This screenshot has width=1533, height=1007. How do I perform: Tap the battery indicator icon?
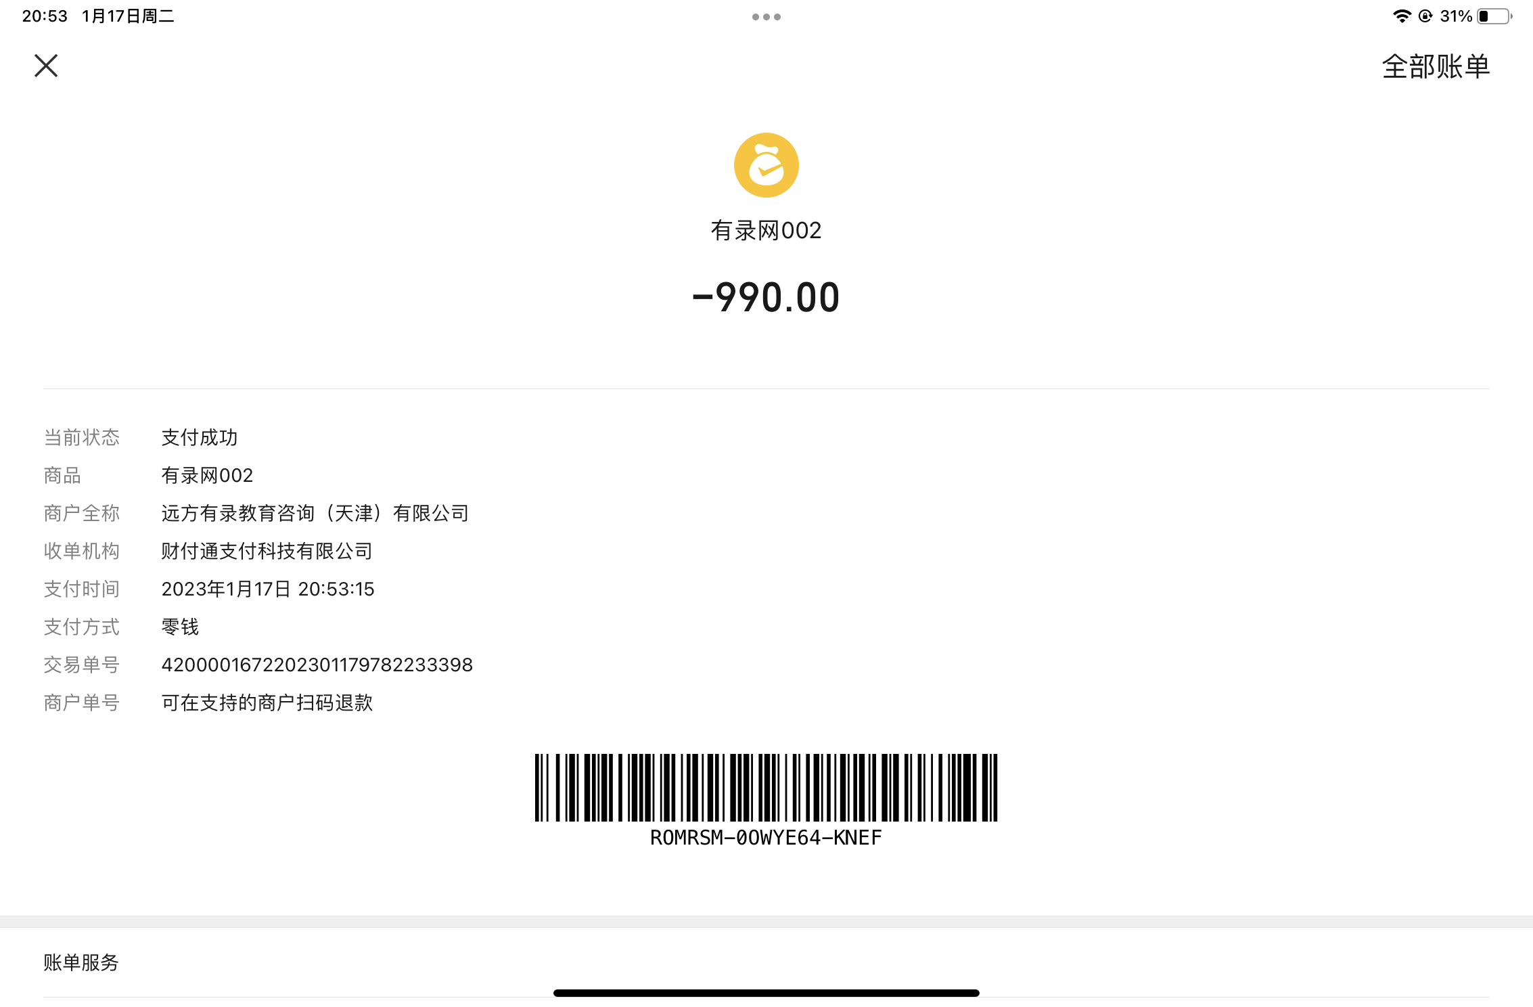[x=1494, y=16]
